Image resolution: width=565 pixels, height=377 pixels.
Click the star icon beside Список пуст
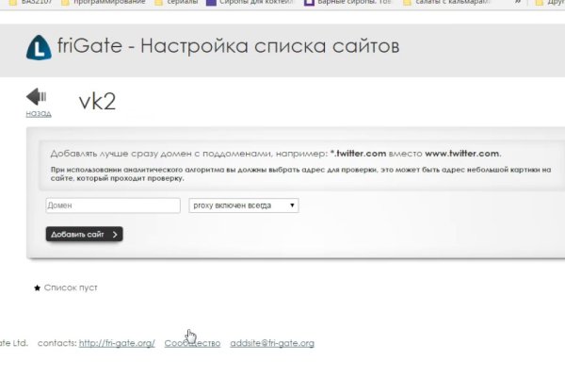37,287
